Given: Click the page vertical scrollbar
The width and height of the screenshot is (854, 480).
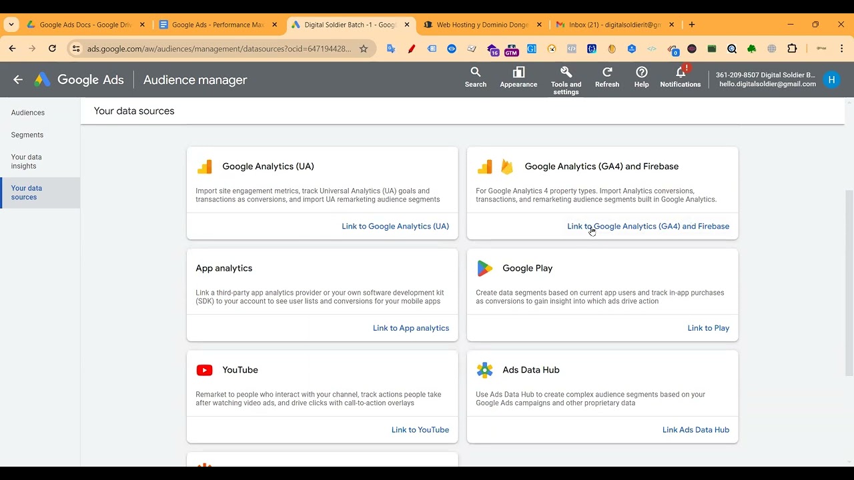Looking at the screenshot, I should pyautogui.click(x=849, y=283).
